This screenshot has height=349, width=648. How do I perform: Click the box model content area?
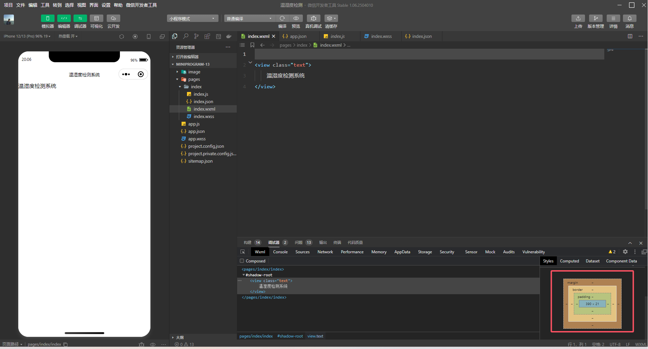(x=592, y=304)
